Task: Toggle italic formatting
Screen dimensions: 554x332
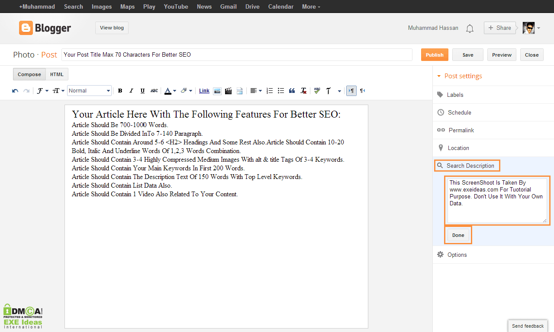Action: pyautogui.click(x=132, y=91)
